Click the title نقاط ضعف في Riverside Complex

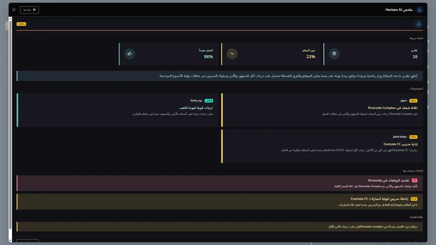coord(393,108)
